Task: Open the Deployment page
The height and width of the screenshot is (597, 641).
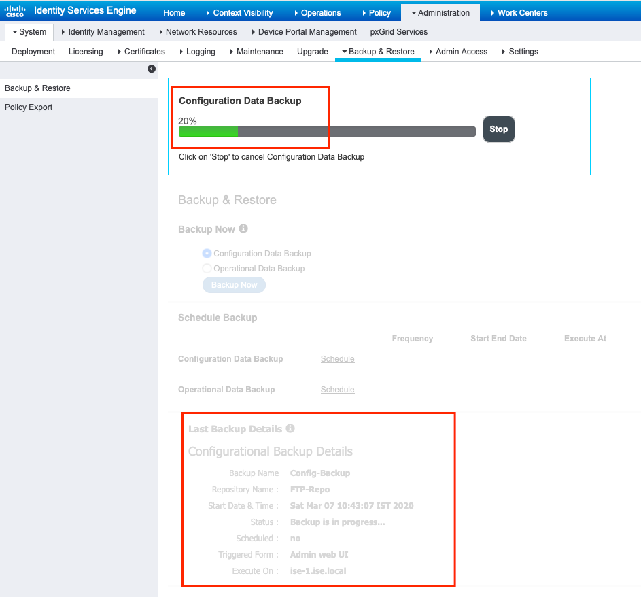Action: [33, 52]
